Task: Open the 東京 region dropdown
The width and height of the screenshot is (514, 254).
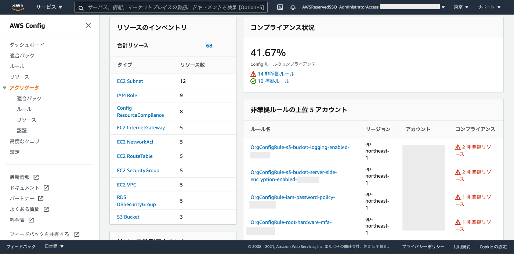Action: point(461,7)
